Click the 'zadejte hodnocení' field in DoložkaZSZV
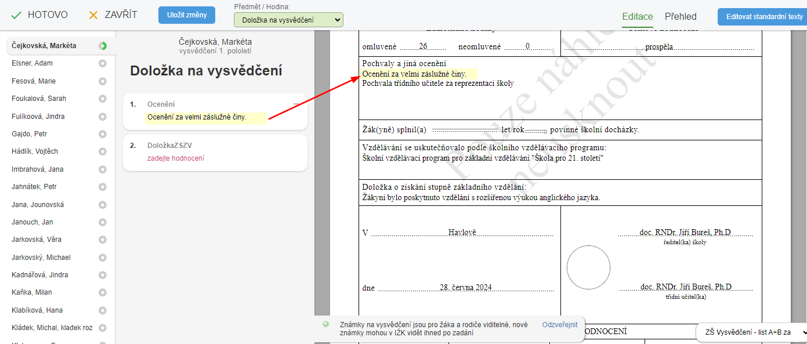This screenshot has height=344, width=807. tap(176, 158)
